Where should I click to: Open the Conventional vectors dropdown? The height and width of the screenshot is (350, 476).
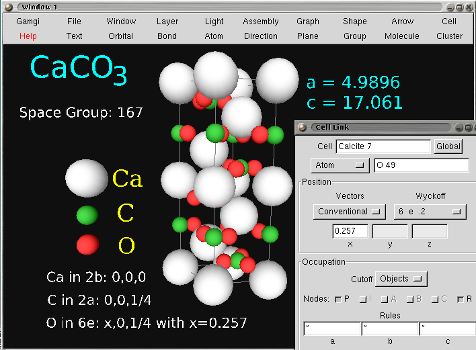(349, 212)
